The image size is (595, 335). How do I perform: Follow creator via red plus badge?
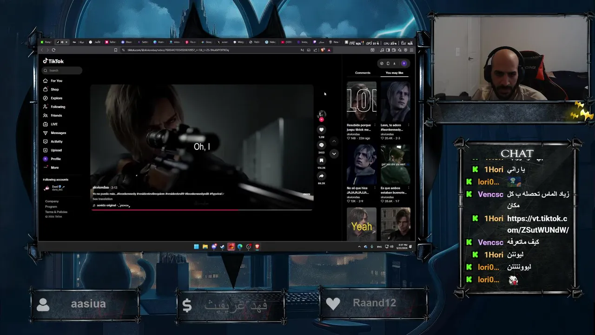(x=321, y=120)
